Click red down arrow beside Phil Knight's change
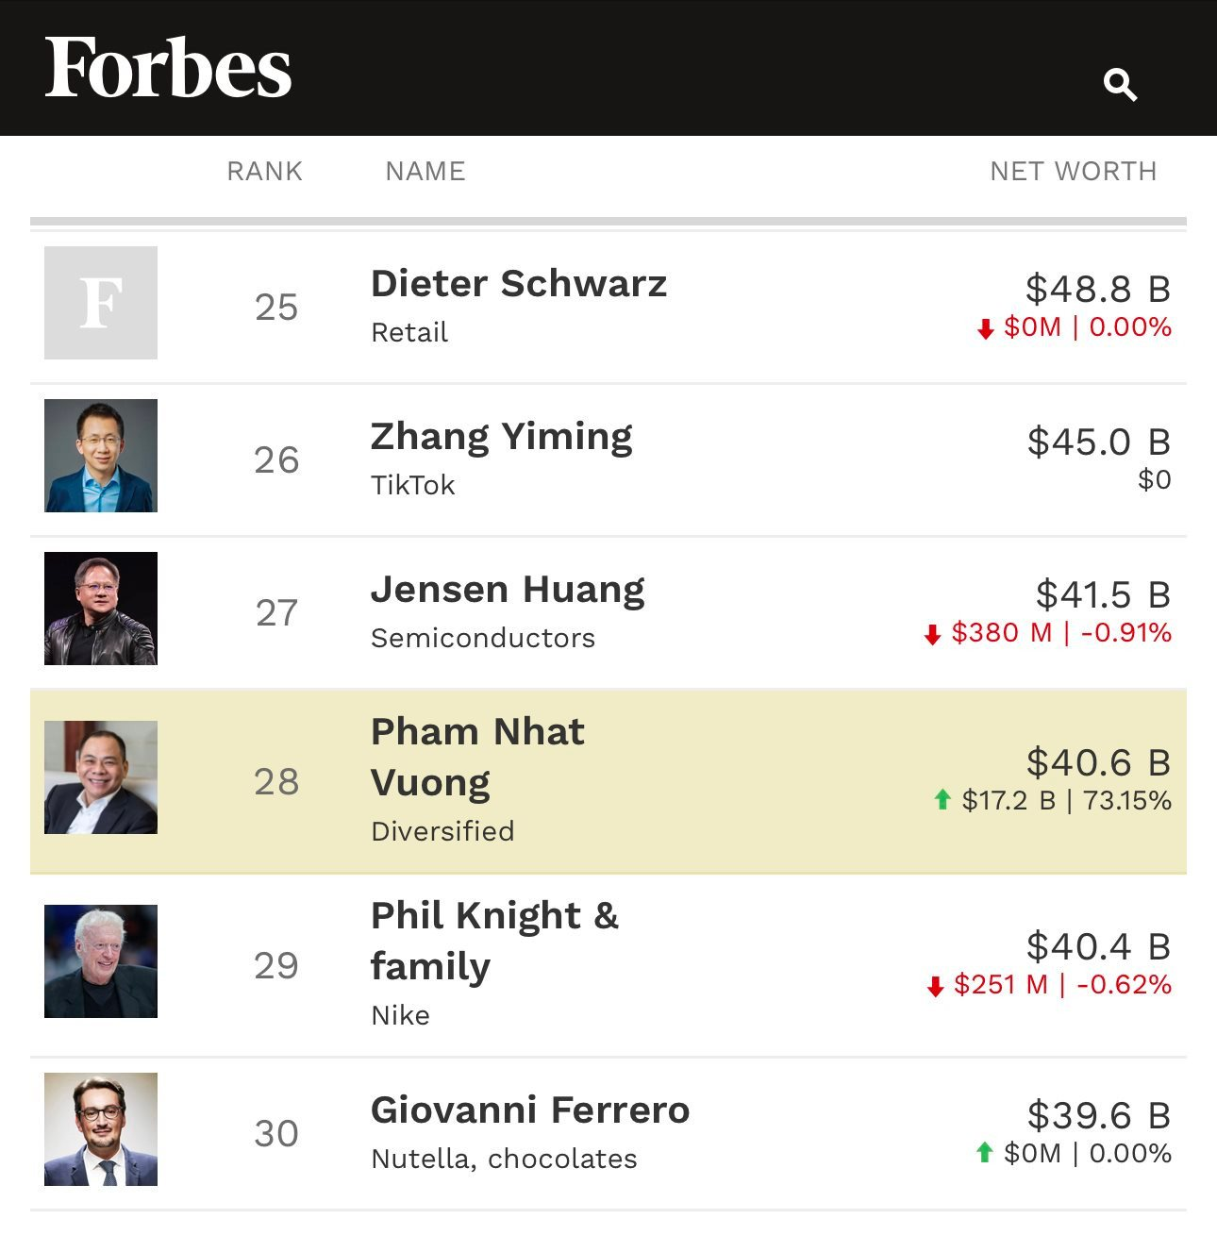The image size is (1217, 1235). click(936, 987)
